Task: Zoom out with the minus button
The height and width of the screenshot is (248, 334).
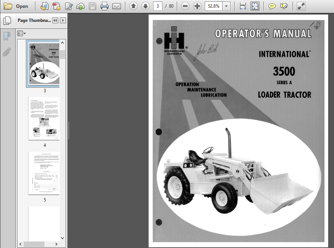Action: 185,6
